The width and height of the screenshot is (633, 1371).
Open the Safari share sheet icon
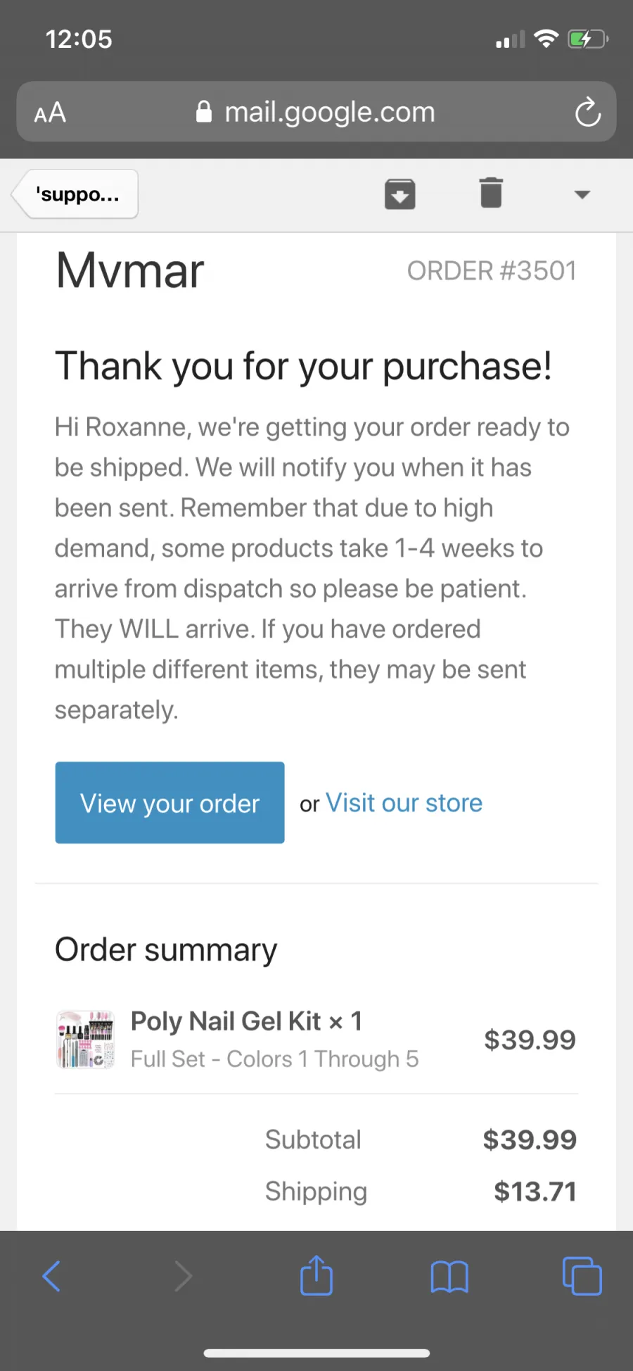click(316, 1275)
